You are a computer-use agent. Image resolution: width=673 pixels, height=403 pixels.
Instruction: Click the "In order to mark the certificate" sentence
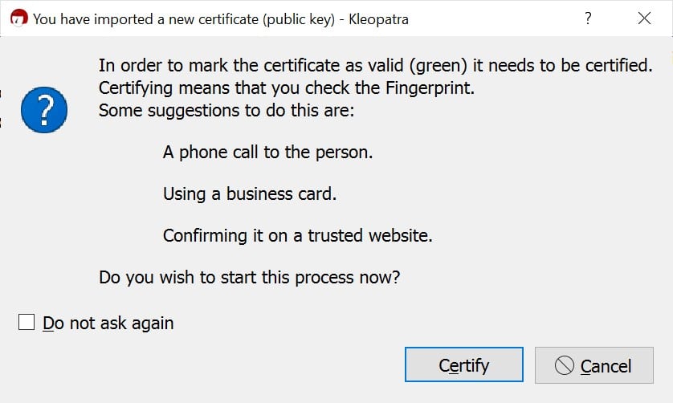376,66
